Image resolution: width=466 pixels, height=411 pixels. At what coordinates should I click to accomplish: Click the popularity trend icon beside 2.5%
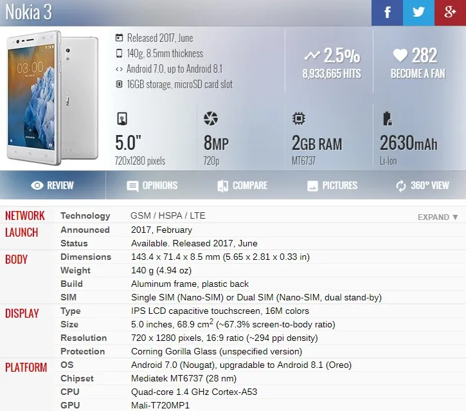[312, 55]
